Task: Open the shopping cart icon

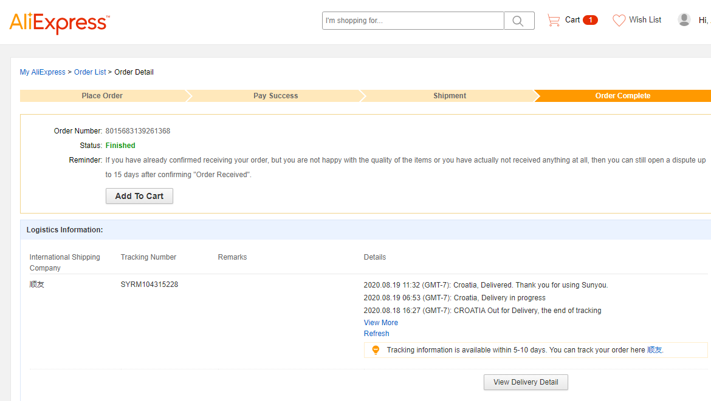Action: click(x=554, y=21)
